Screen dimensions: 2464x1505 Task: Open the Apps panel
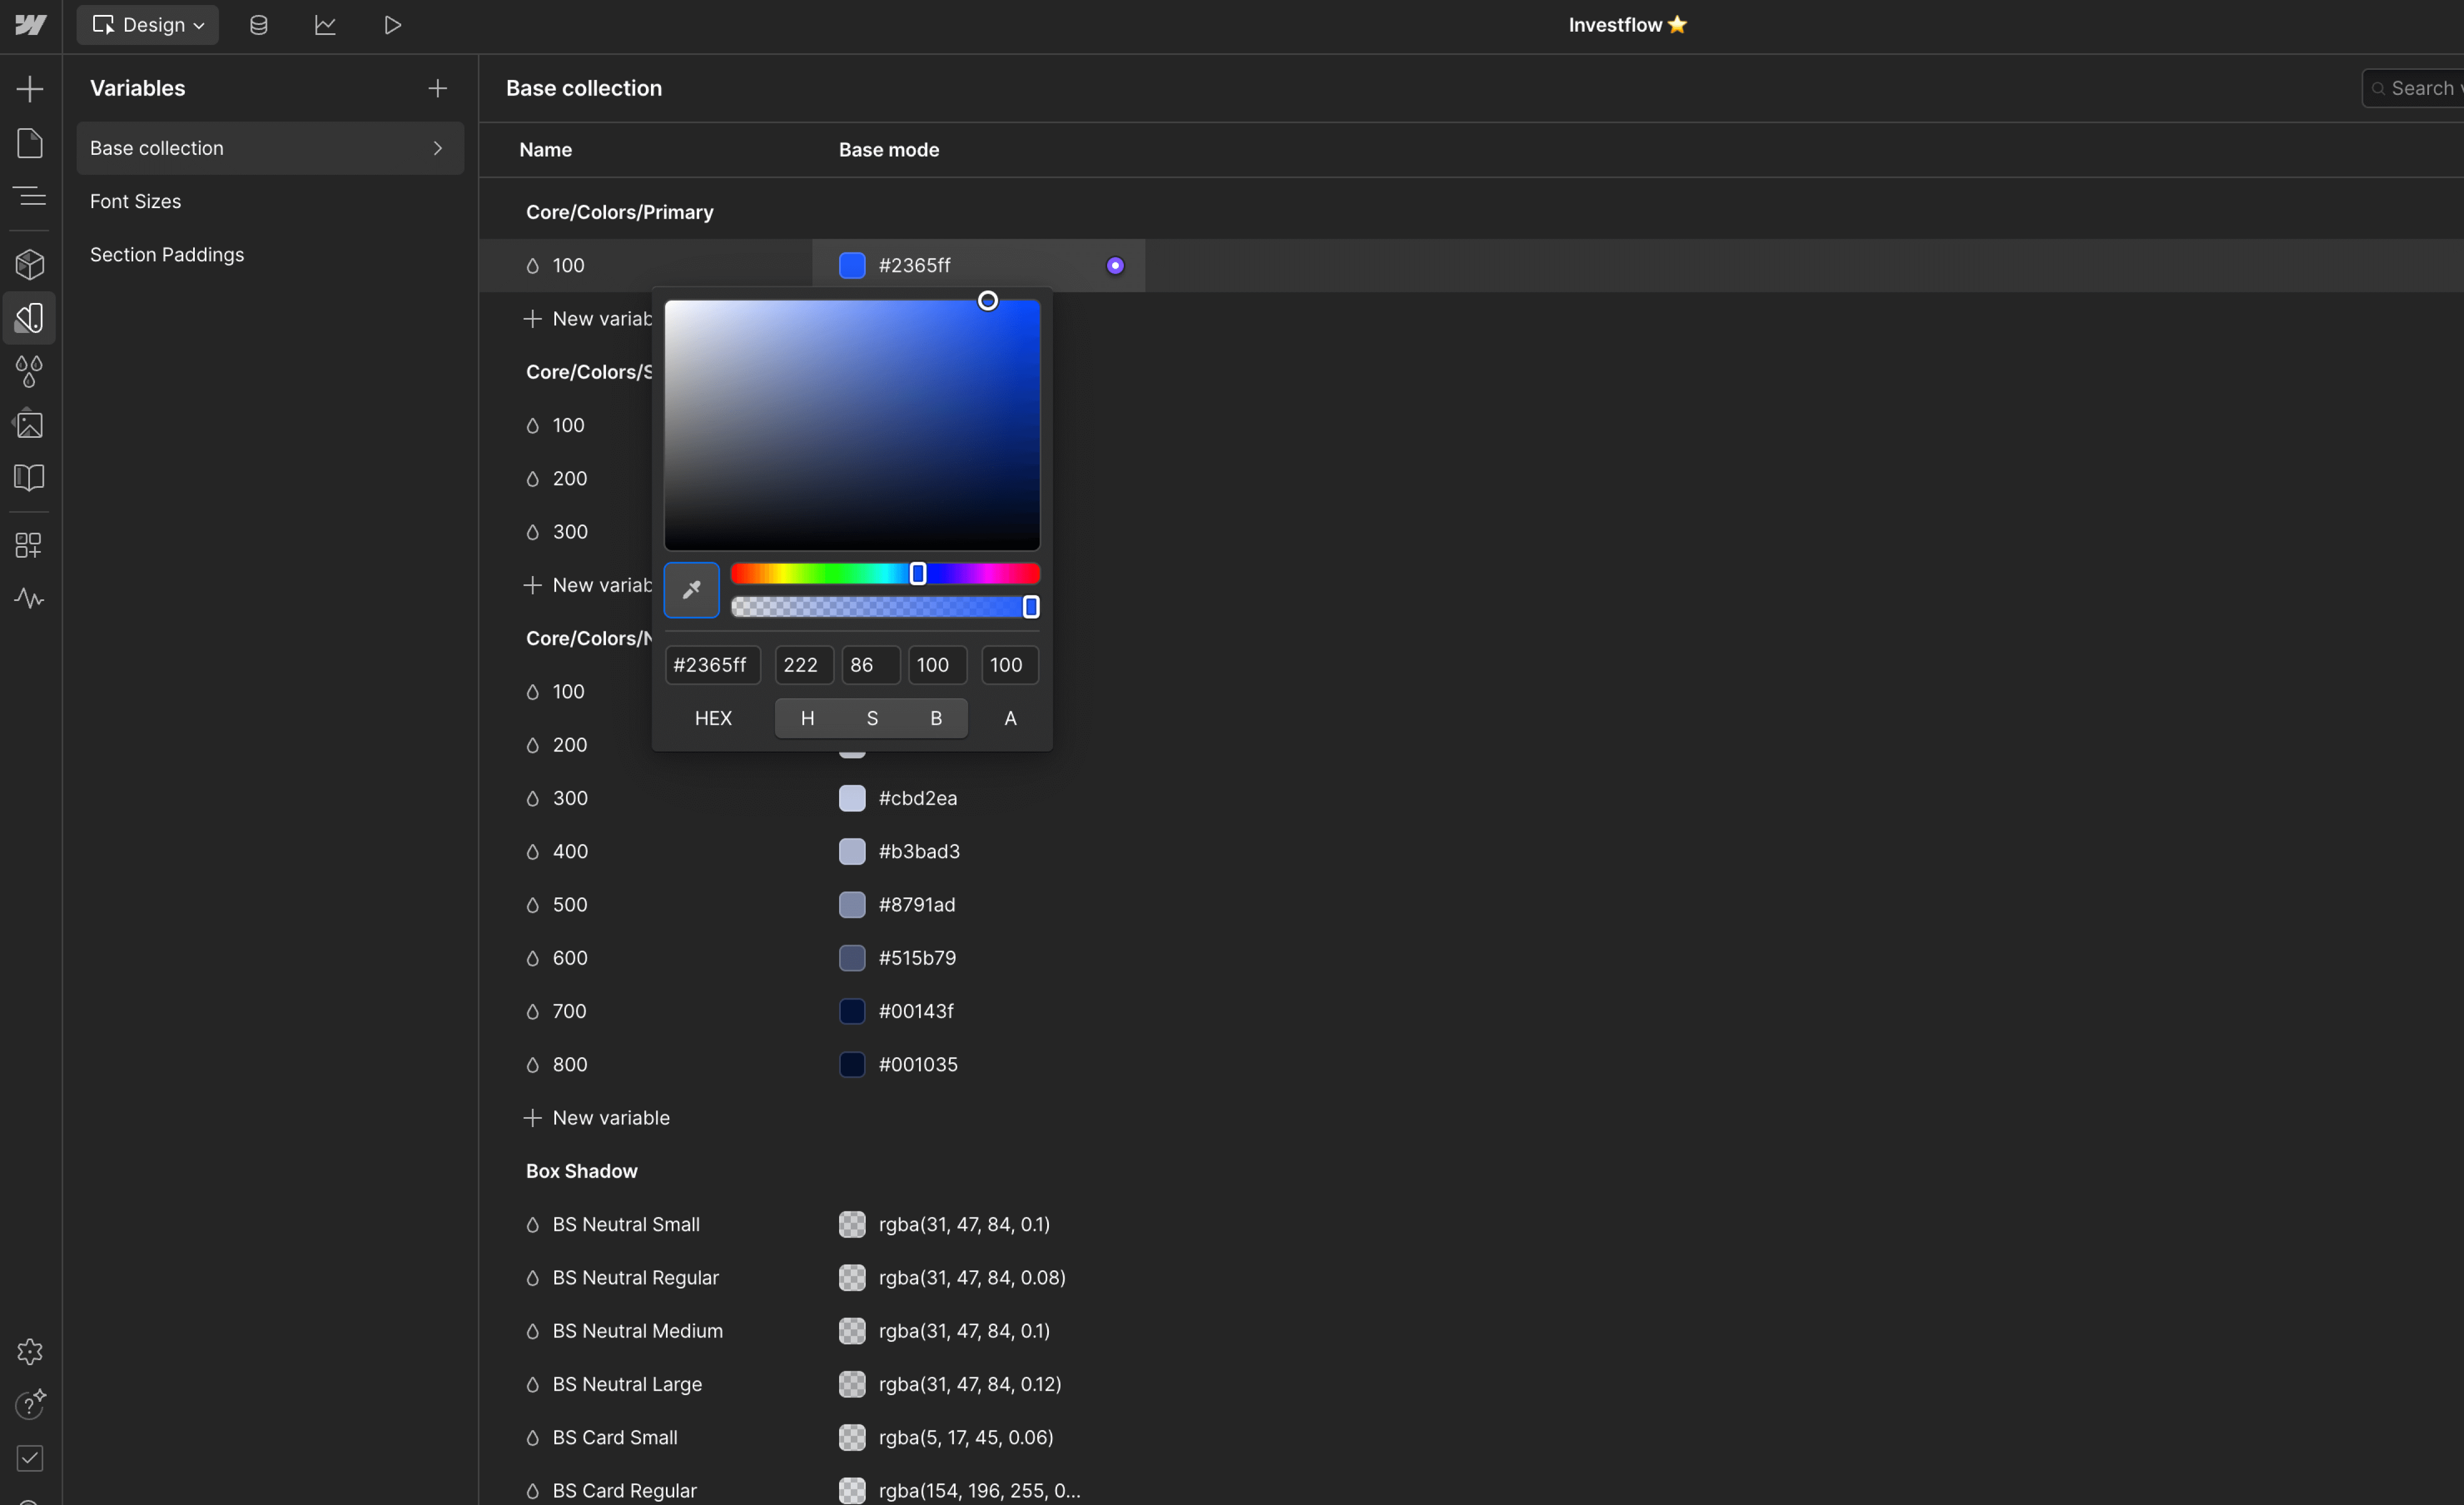[29, 545]
